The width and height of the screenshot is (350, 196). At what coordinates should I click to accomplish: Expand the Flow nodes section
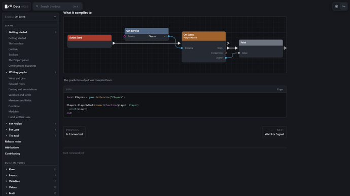click(30, 169)
